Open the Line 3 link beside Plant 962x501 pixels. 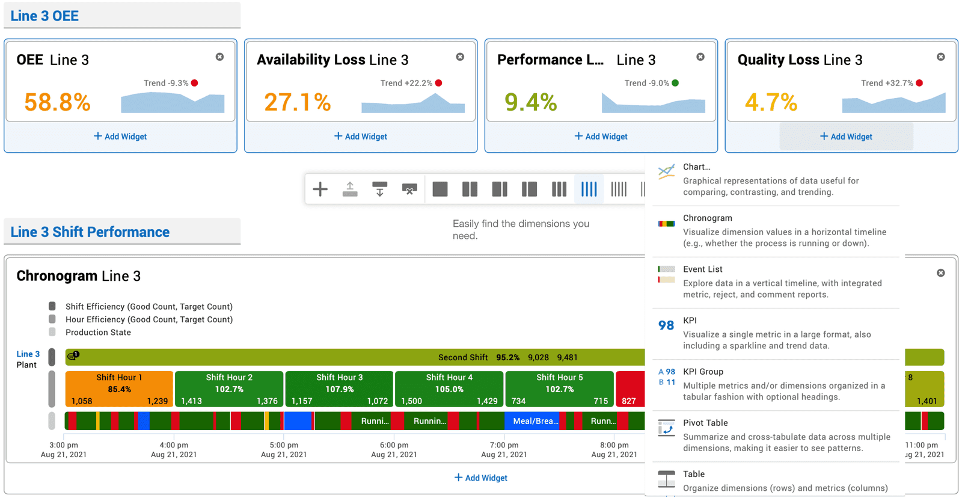point(28,354)
